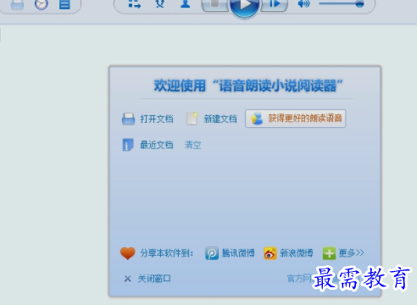Click the toolbar icon left of the person icon

pyautogui.click(x=160, y=3)
